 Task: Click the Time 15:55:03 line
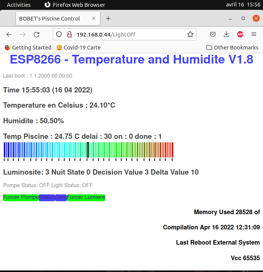click(48, 90)
